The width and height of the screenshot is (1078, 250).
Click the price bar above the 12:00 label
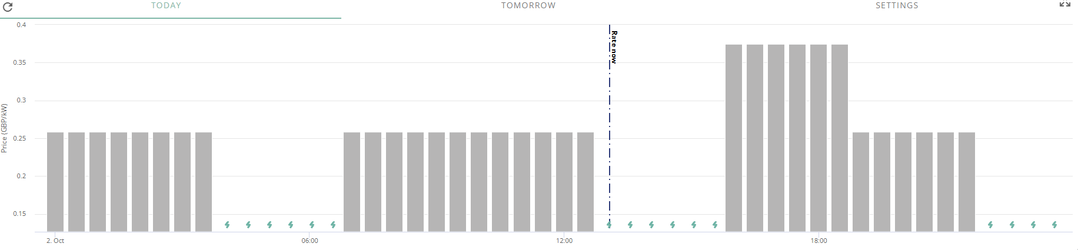point(564,182)
